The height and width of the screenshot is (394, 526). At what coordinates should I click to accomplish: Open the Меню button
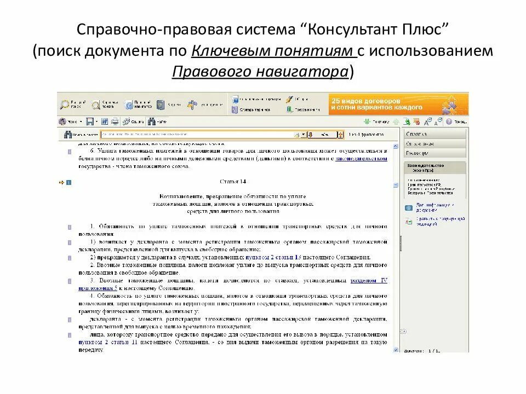(71, 121)
